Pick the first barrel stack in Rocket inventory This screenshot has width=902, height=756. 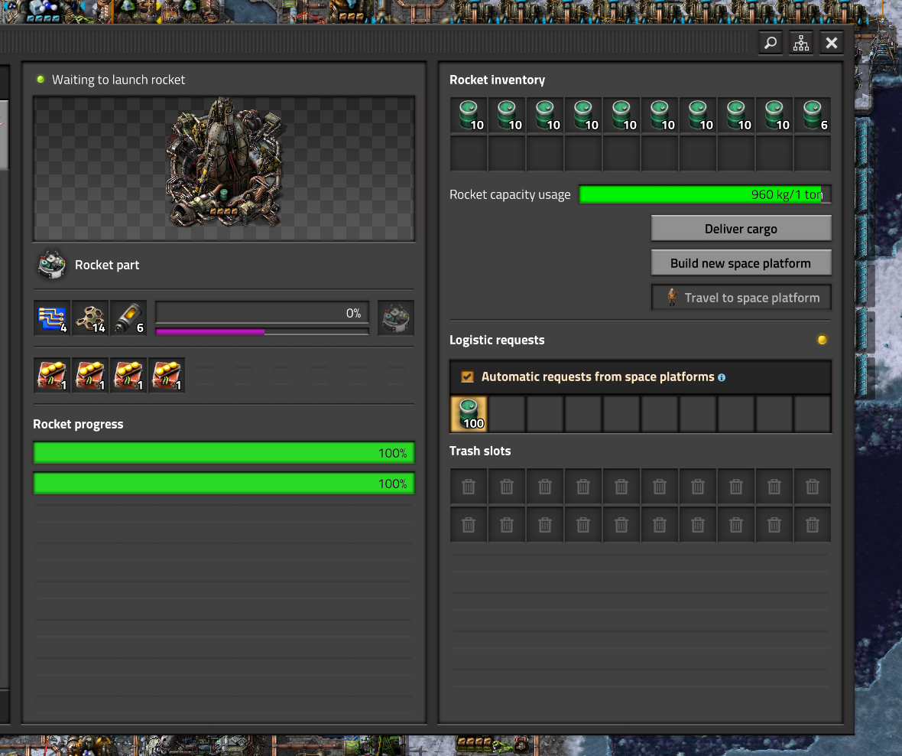tap(469, 116)
